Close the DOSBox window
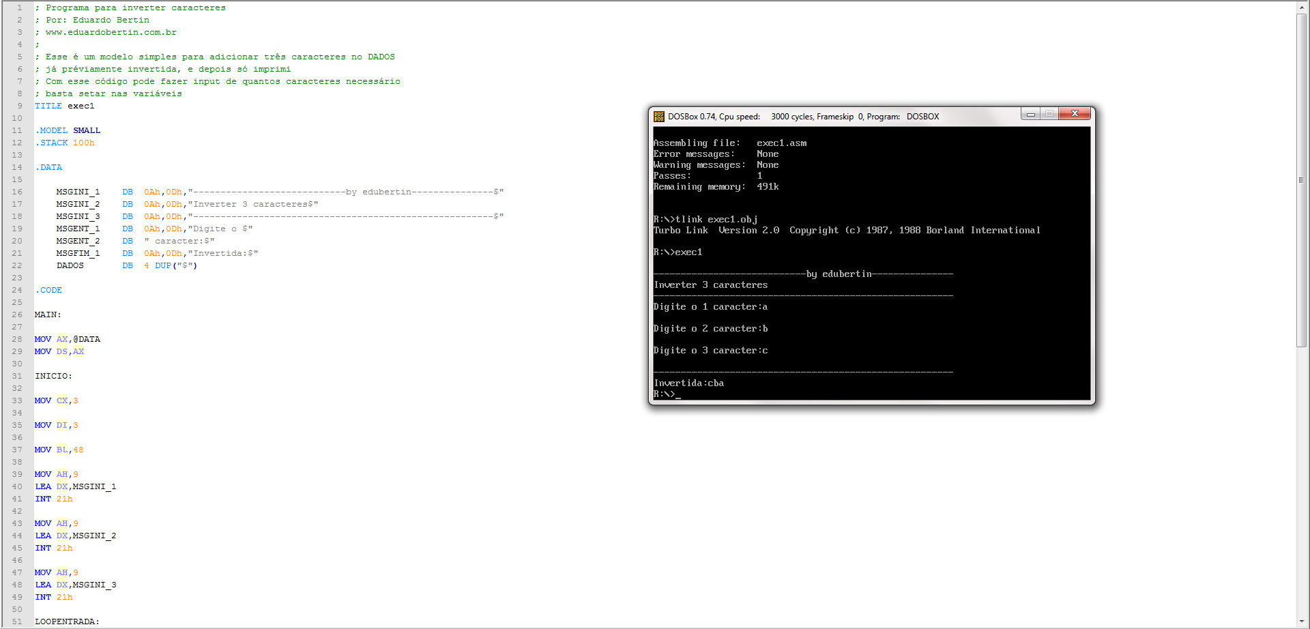1310x629 pixels. click(x=1075, y=114)
